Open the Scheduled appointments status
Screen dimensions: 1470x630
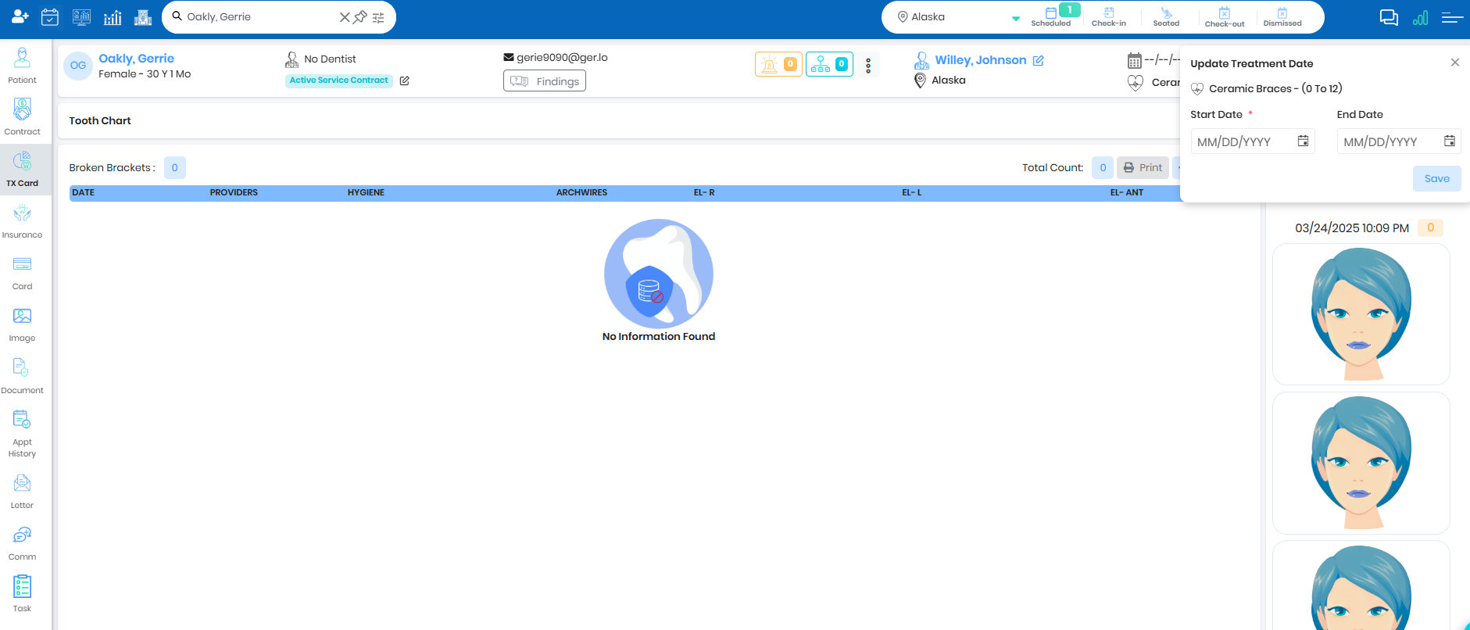[1051, 16]
